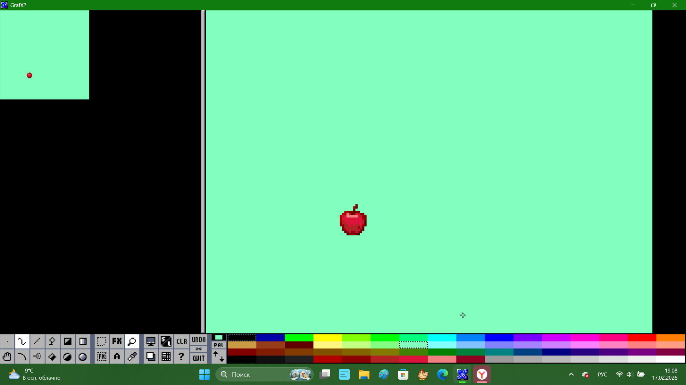Choose the gradient sphere tool
Viewport: 686px width, 385px height.
(83, 356)
